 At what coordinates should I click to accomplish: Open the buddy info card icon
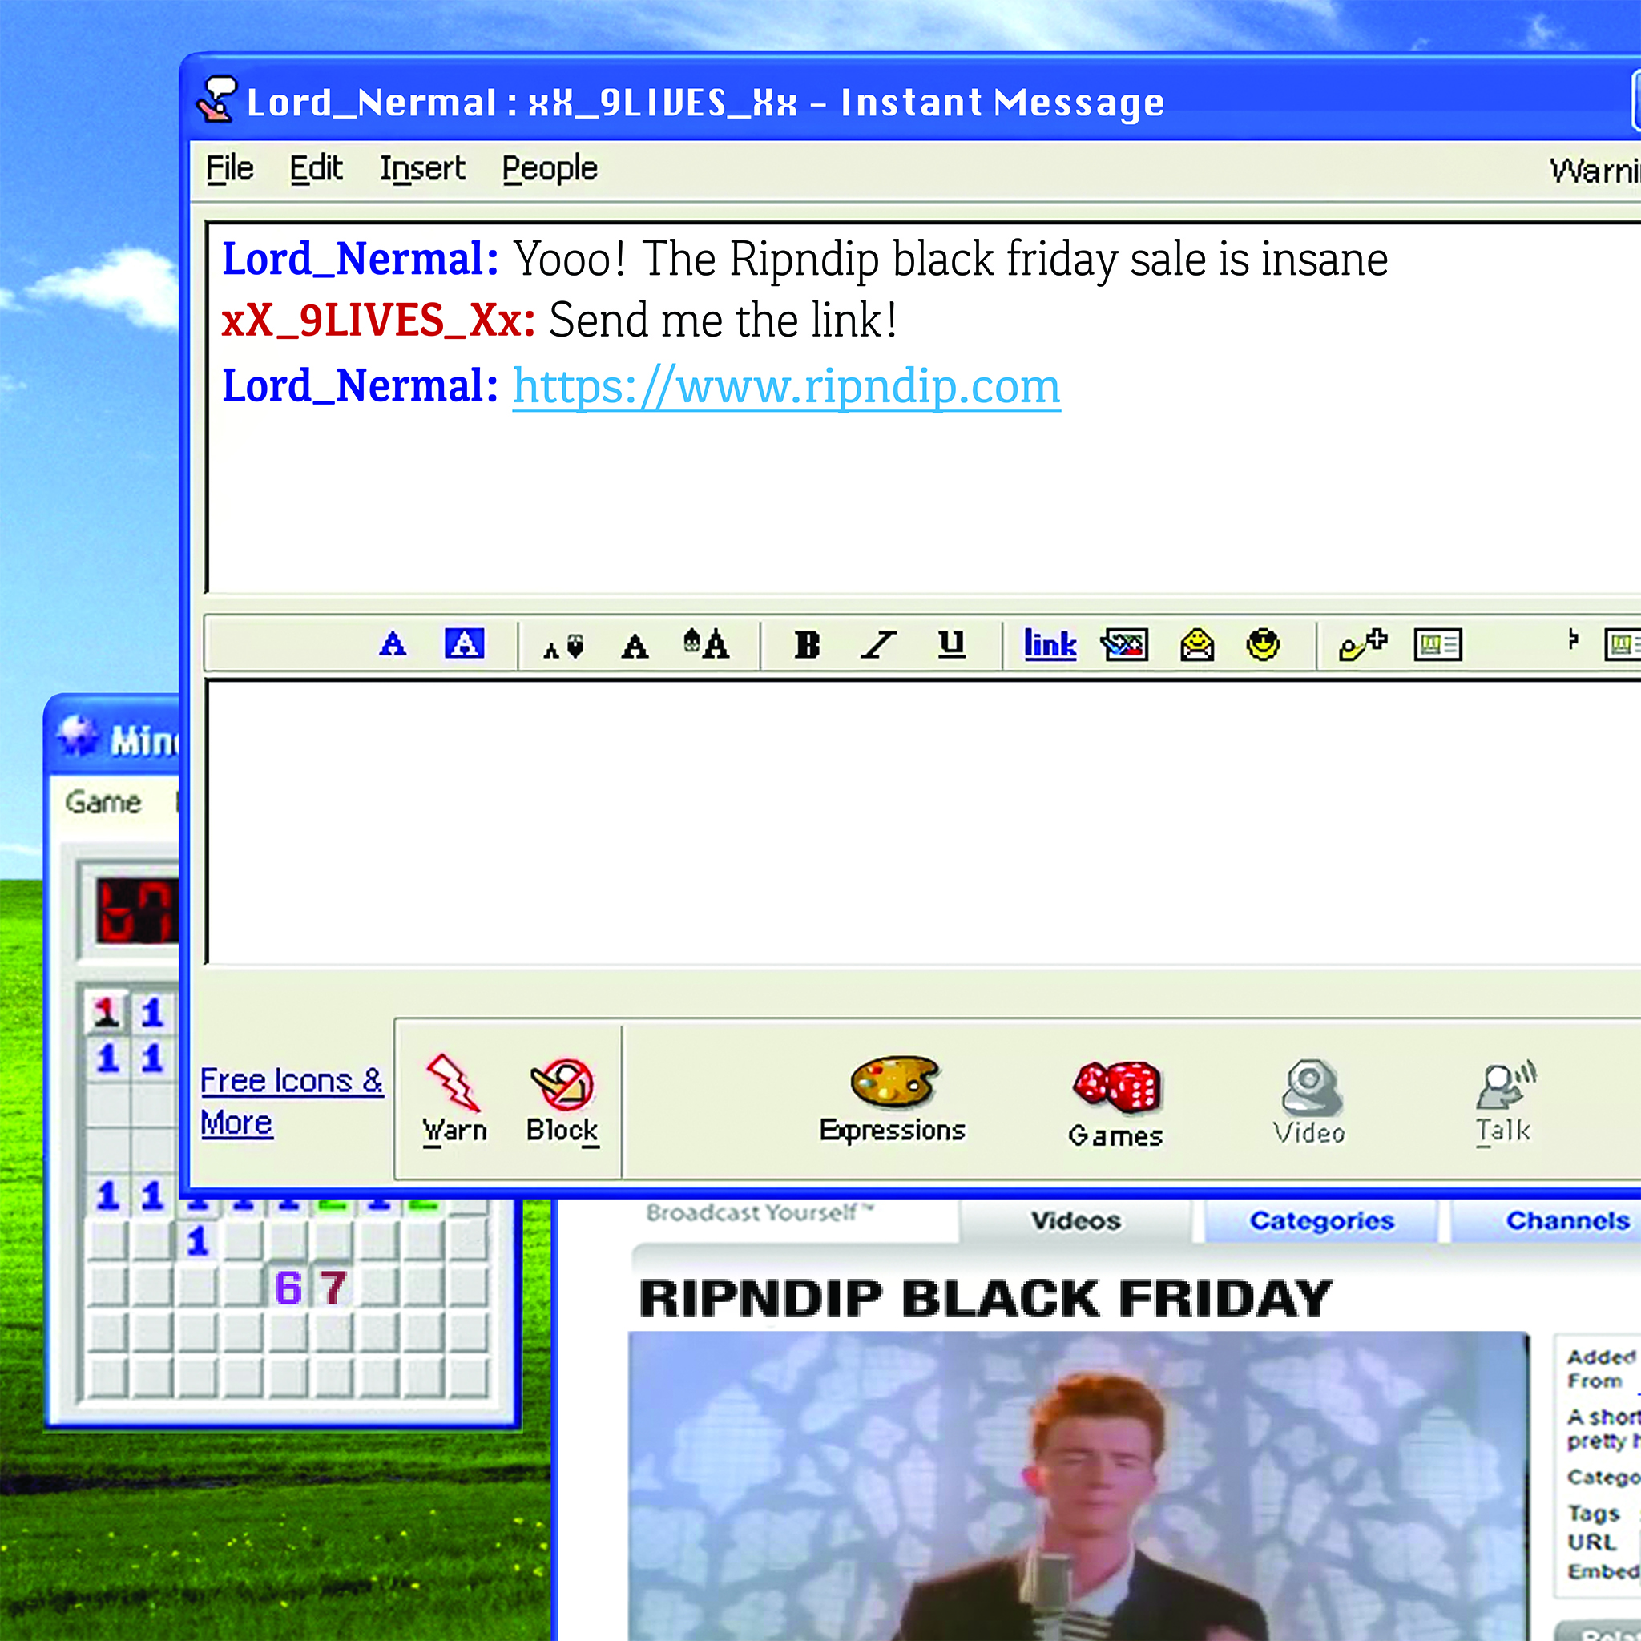click(1437, 645)
